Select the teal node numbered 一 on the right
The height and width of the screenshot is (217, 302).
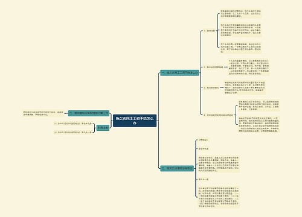179,73
